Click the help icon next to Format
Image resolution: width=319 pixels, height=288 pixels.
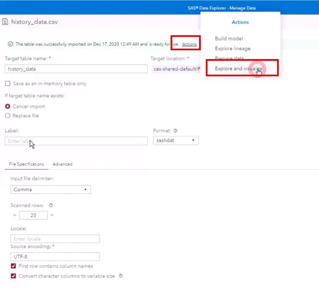pos(175,131)
